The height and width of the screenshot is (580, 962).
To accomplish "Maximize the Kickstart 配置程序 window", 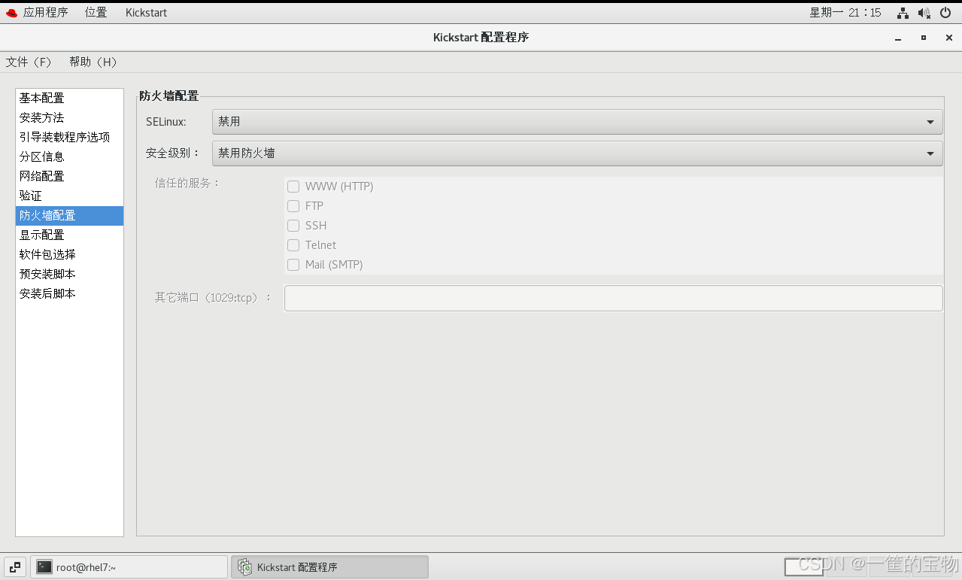I will pos(924,38).
